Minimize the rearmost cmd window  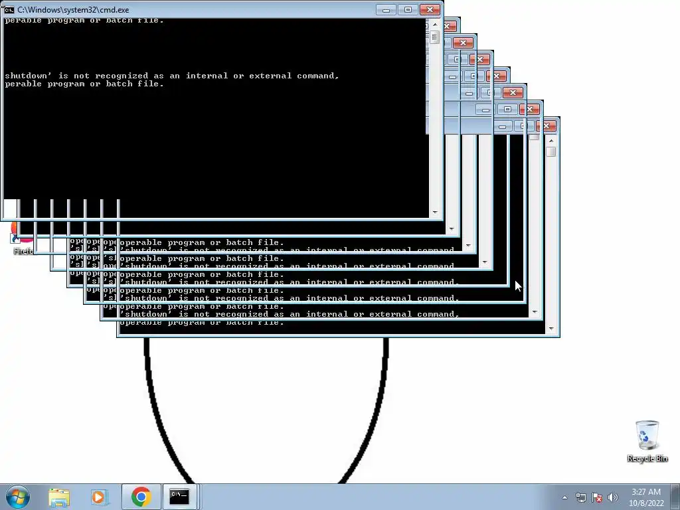[x=502, y=126]
